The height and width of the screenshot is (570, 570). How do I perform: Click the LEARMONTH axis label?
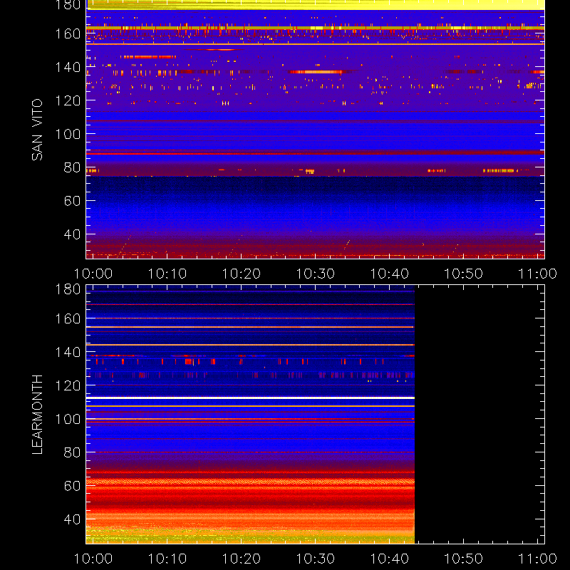[x=37, y=415]
